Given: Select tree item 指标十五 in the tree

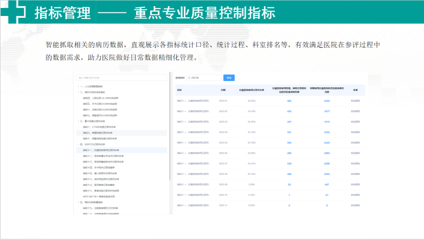Looking at the screenshot, I should click(x=100, y=174).
